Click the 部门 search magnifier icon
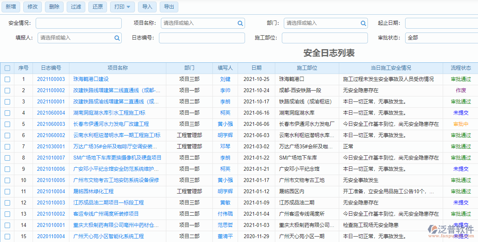The height and width of the screenshot is (242, 478). 363,23
